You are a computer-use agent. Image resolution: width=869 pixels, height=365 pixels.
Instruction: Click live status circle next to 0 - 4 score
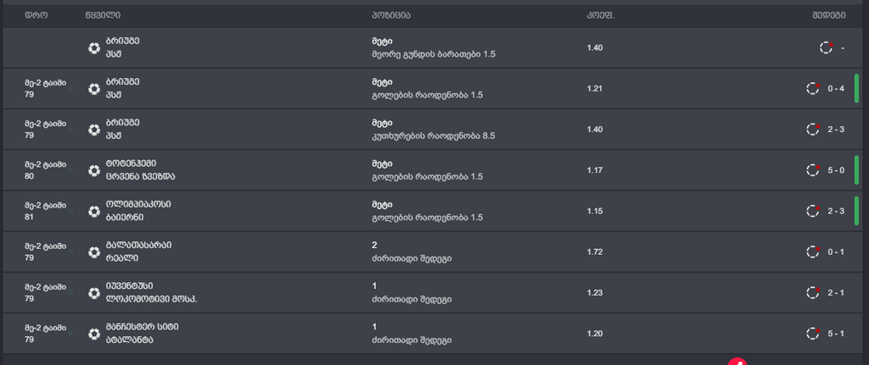click(x=812, y=88)
